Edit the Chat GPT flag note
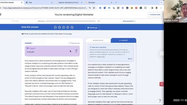This screenshot has height=105, width=187. tap(76, 50)
